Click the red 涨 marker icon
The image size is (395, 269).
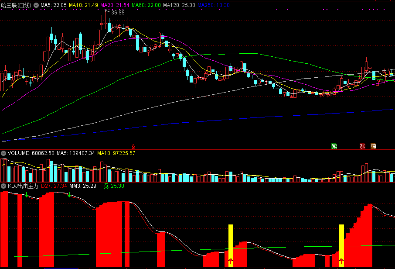(362, 146)
